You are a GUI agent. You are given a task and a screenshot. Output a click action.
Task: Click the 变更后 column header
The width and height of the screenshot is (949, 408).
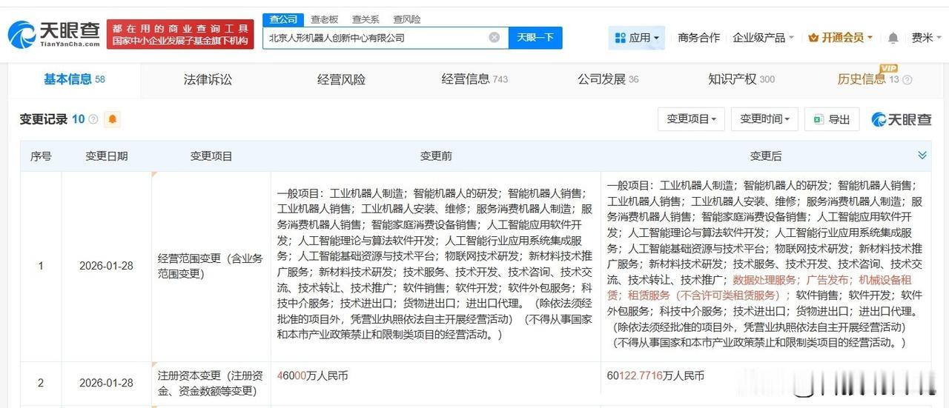point(766,156)
